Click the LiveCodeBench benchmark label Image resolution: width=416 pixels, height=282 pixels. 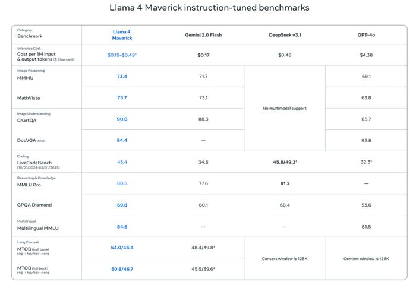[x=34, y=163]
